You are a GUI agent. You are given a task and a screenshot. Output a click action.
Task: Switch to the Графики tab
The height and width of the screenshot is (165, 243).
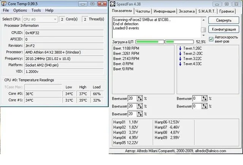(227, 11)
